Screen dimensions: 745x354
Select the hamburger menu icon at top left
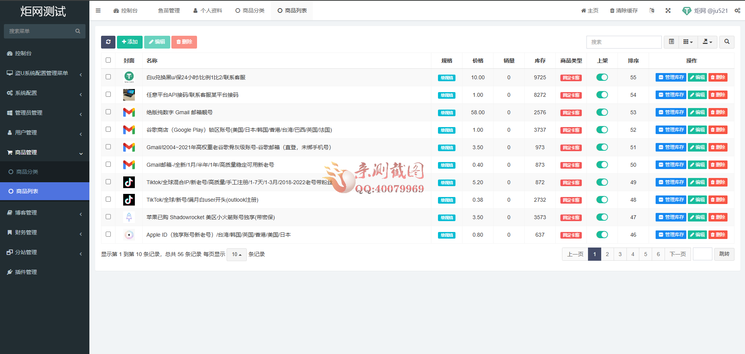tap(98, 10)
